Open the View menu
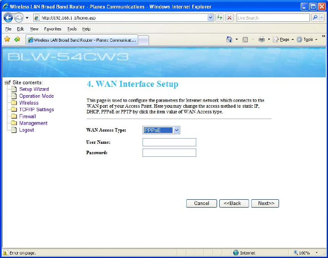Image resolution: width=328 pixels, height=258 pixels. 34,29
